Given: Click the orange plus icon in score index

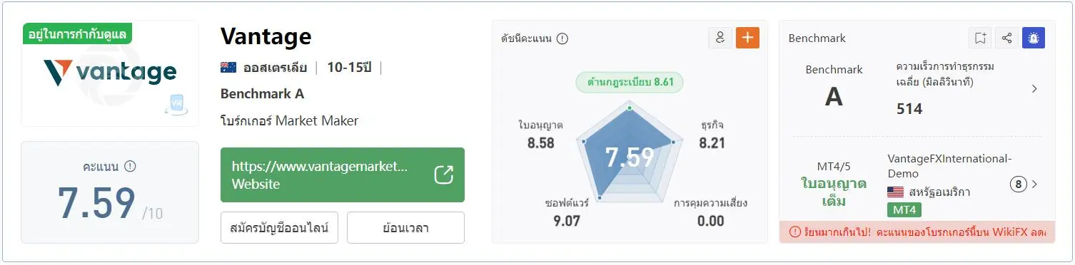Looking at the screenshot, I should coord(747,38).
